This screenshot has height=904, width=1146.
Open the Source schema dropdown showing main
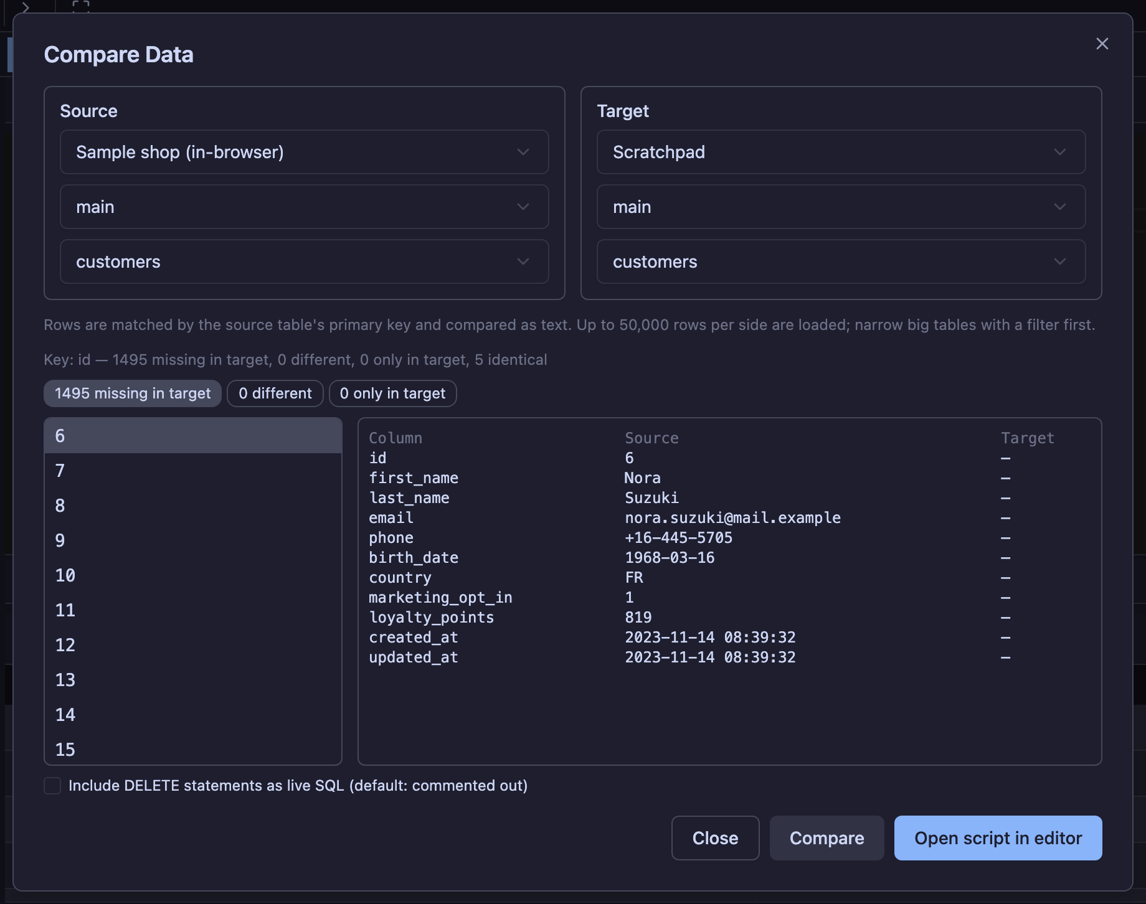304,207
